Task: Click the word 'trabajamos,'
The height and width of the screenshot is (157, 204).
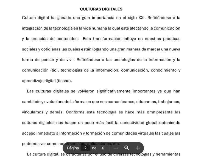Action: [x=169, y=102]
